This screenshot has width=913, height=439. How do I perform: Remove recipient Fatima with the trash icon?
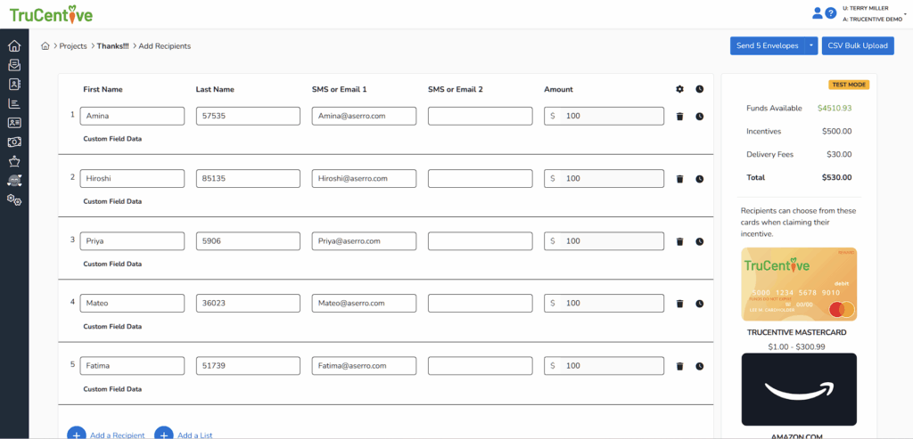679,366
